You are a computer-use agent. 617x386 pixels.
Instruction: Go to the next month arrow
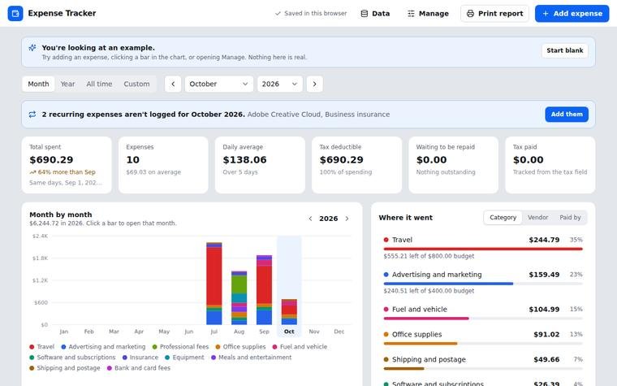314,84
